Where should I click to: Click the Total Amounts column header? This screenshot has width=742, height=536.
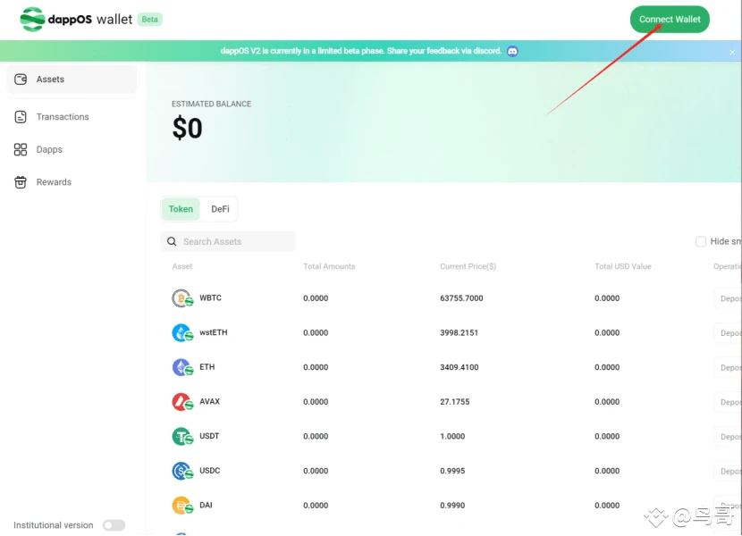pos(329,266)
